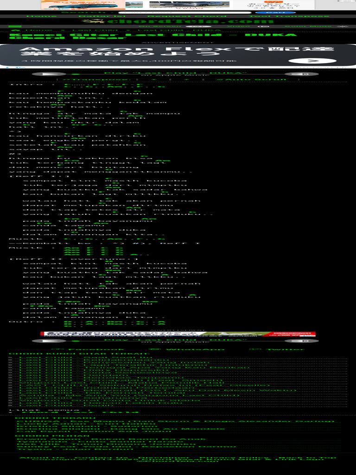Image resolution: width=356 pixels, height=475 pixels.
Task: Click the Last Child breadcrumb link
Action: (95, 30)
